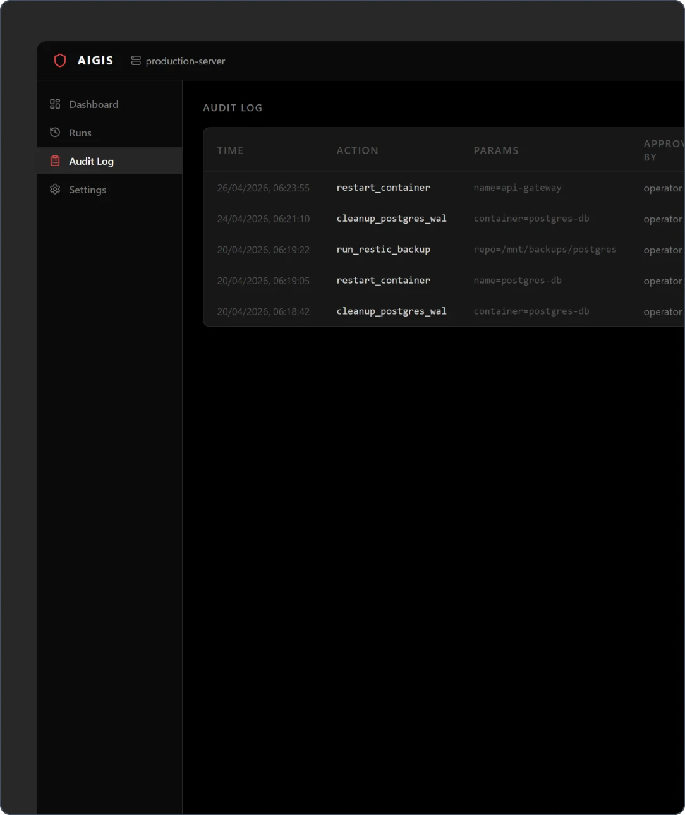
Task: Select timestamp 20/04/2026, 06:18:42
Action: (x=264, y=312)
